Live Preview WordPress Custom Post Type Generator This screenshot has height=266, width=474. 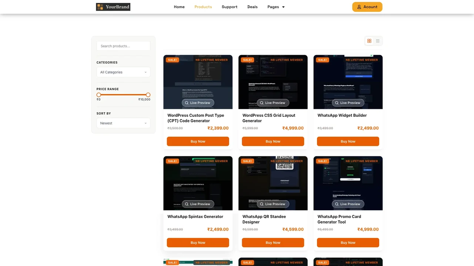(198, 103)
